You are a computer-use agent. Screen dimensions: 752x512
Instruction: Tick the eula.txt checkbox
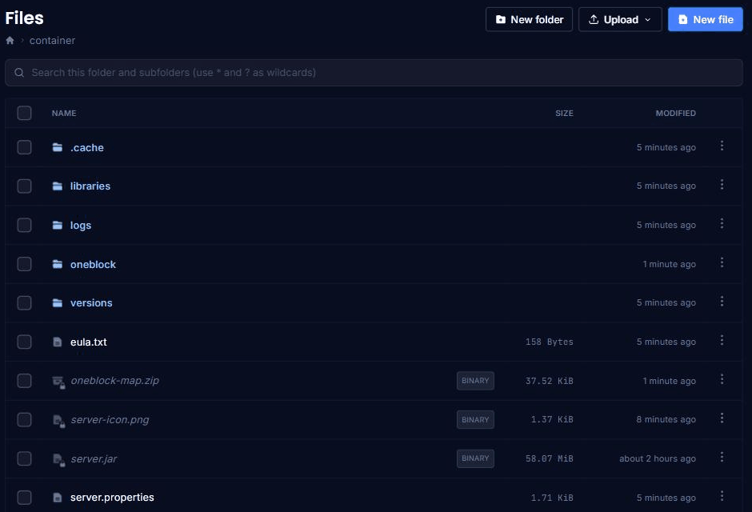tap(25, 342)
